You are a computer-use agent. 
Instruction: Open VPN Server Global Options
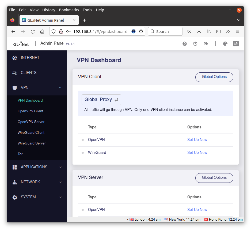pos(214,178)
